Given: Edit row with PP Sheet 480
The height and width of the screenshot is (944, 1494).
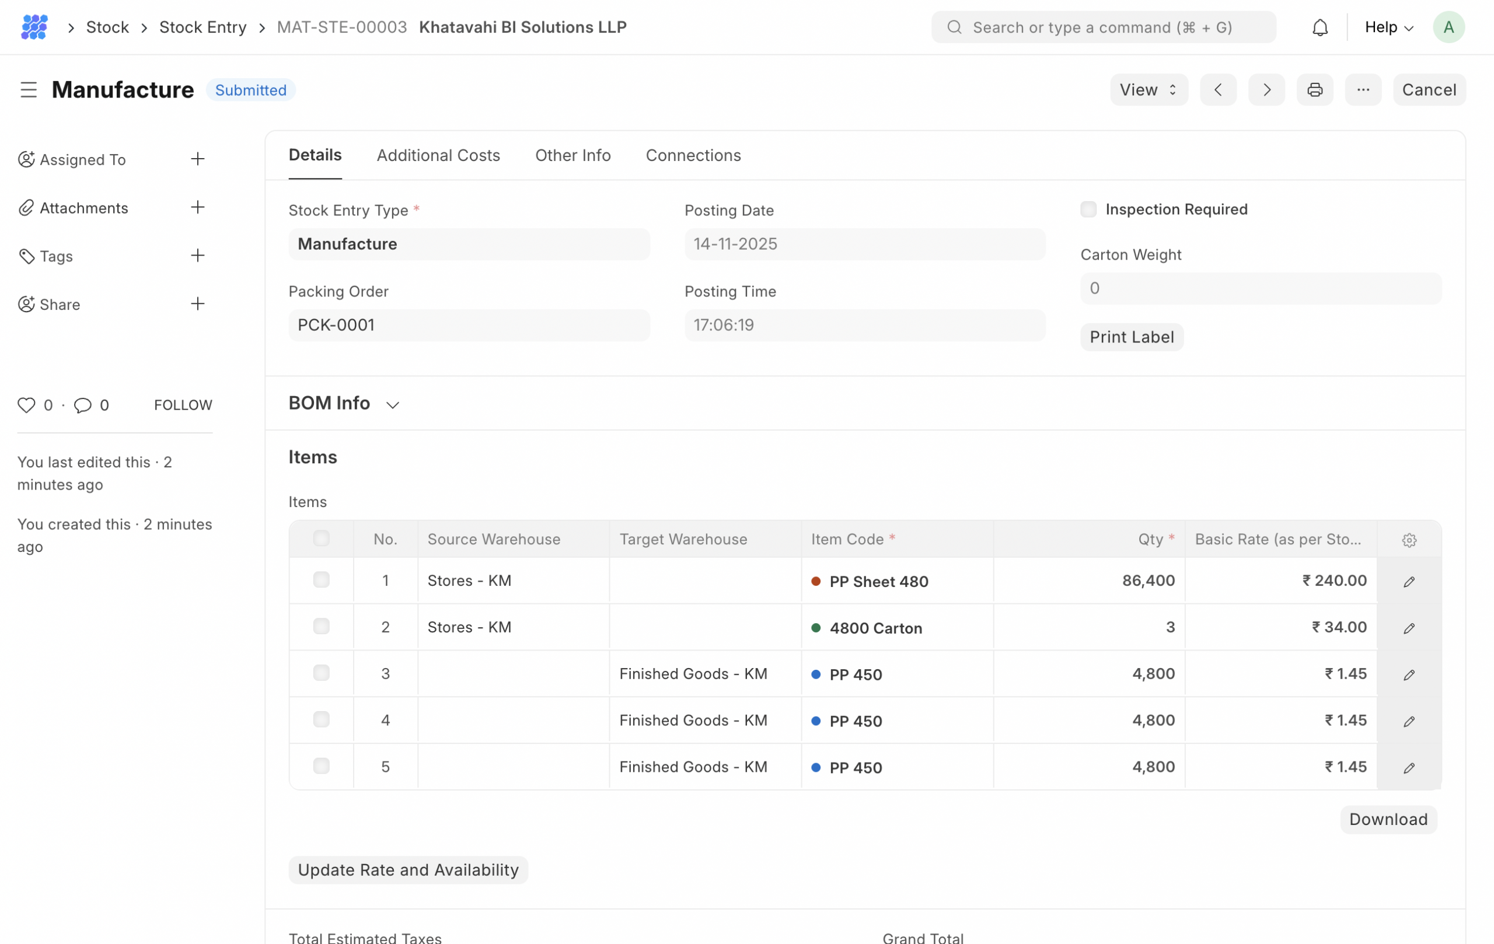Looking at the screenshot, I should click(x=1408, y=581).
